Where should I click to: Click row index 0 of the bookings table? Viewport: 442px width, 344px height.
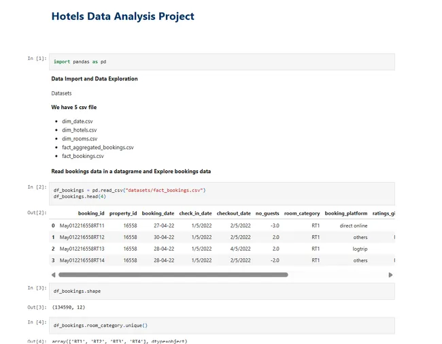(x=53, y=225)
